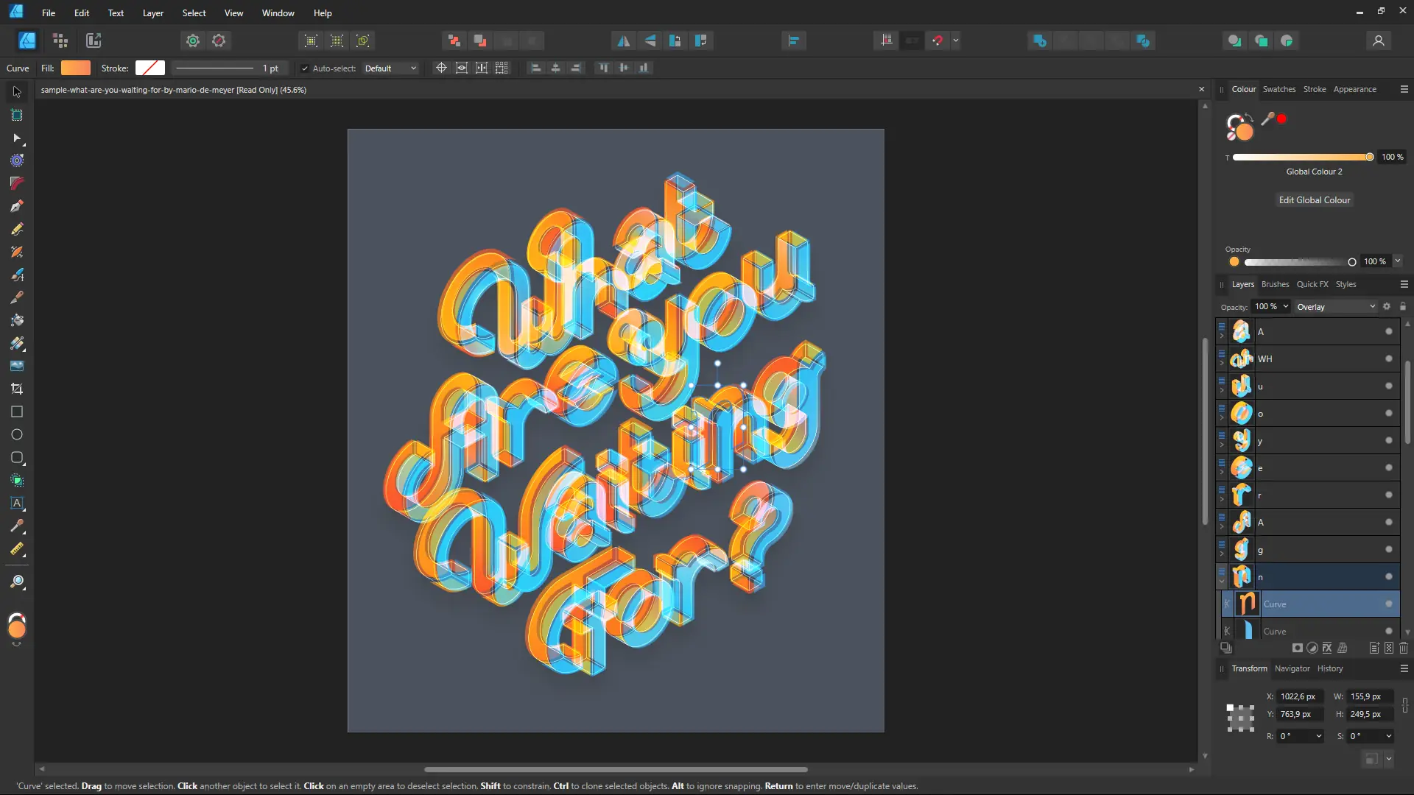Hide the WH layer visibility dot
This screenshot has width=1414, height=795.
pos(1389,358)
